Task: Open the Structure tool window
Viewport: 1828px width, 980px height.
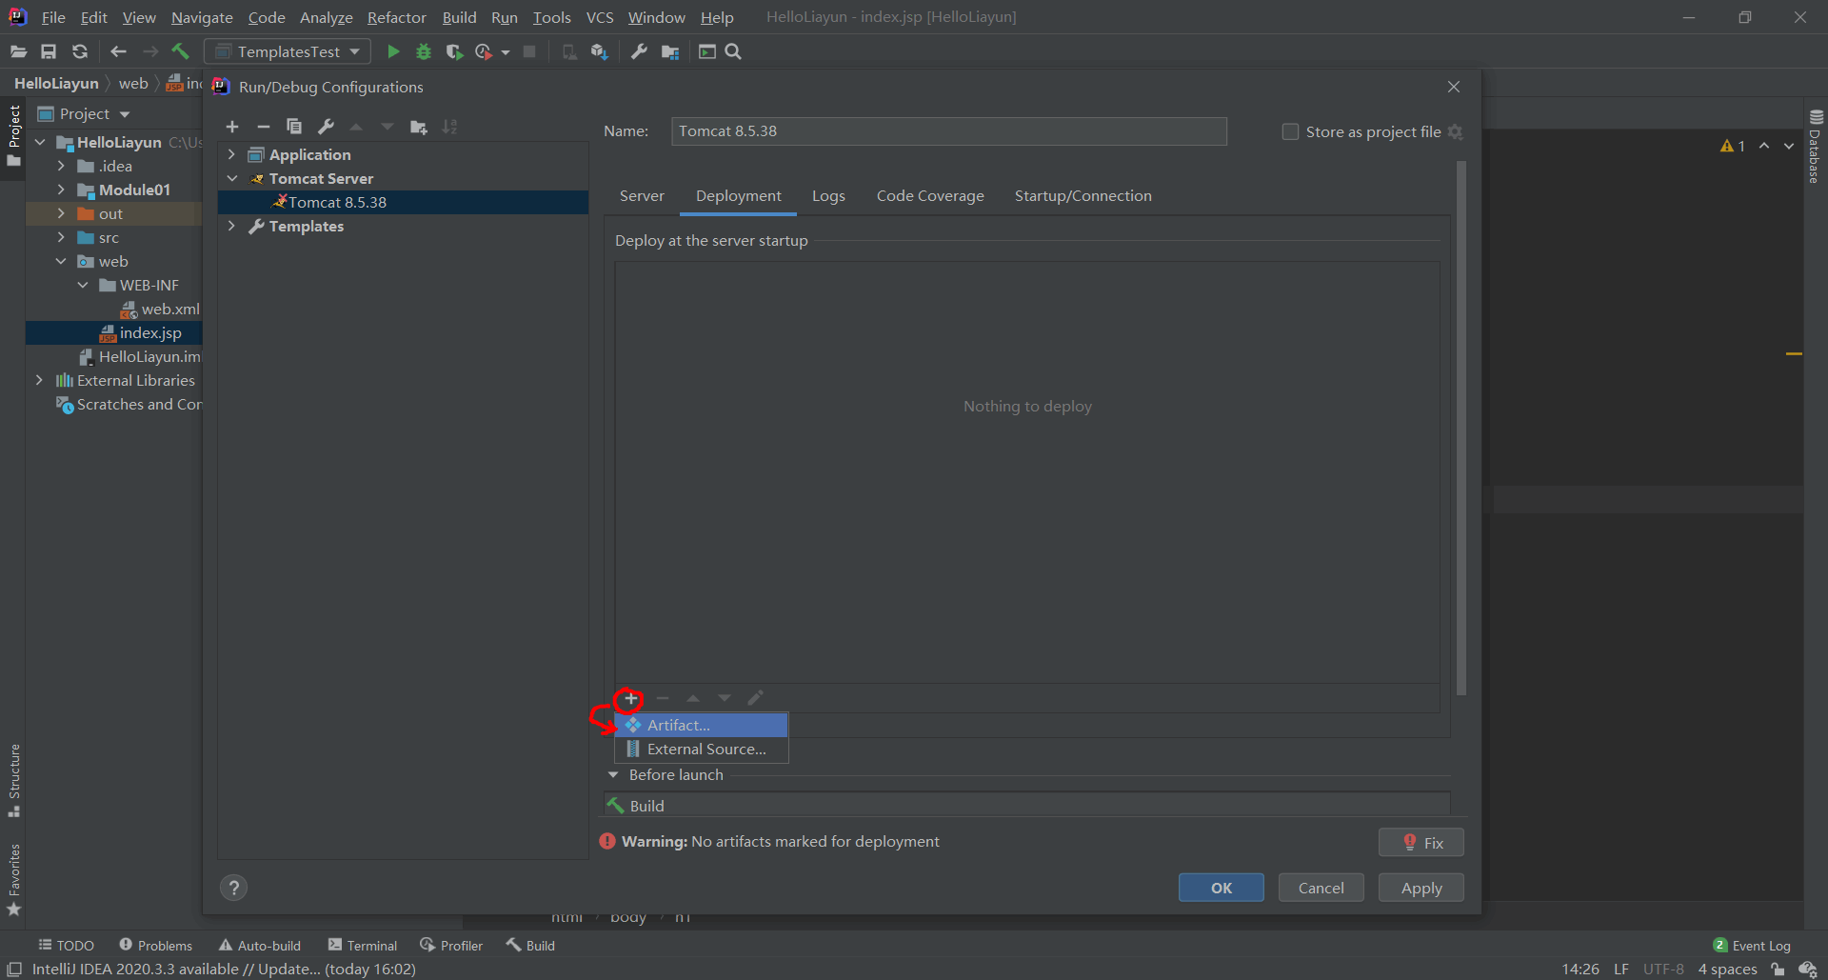Action: click(x=13, y=781)
